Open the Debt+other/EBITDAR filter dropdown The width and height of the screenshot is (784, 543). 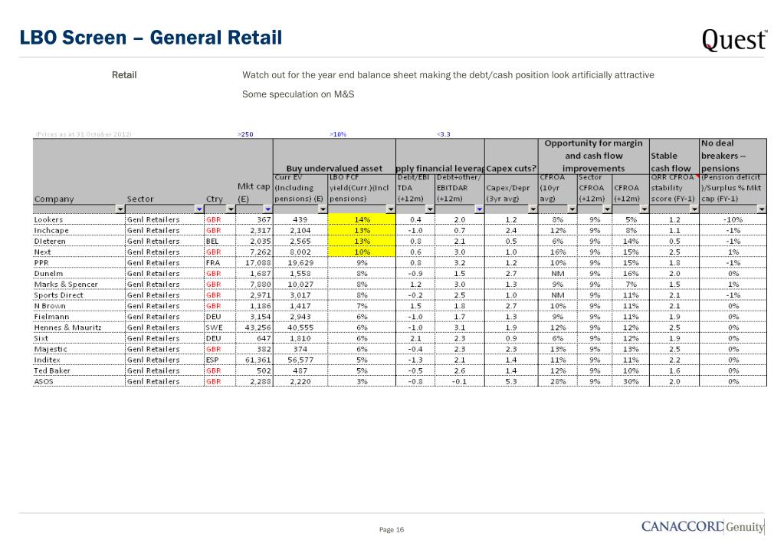pos(479,209)
